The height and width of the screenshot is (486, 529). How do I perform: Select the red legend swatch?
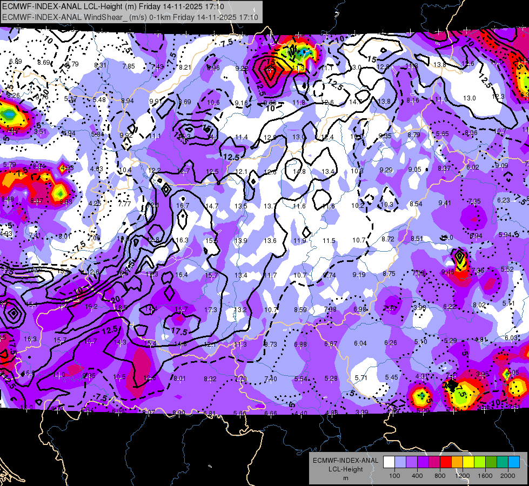(446, 462)
